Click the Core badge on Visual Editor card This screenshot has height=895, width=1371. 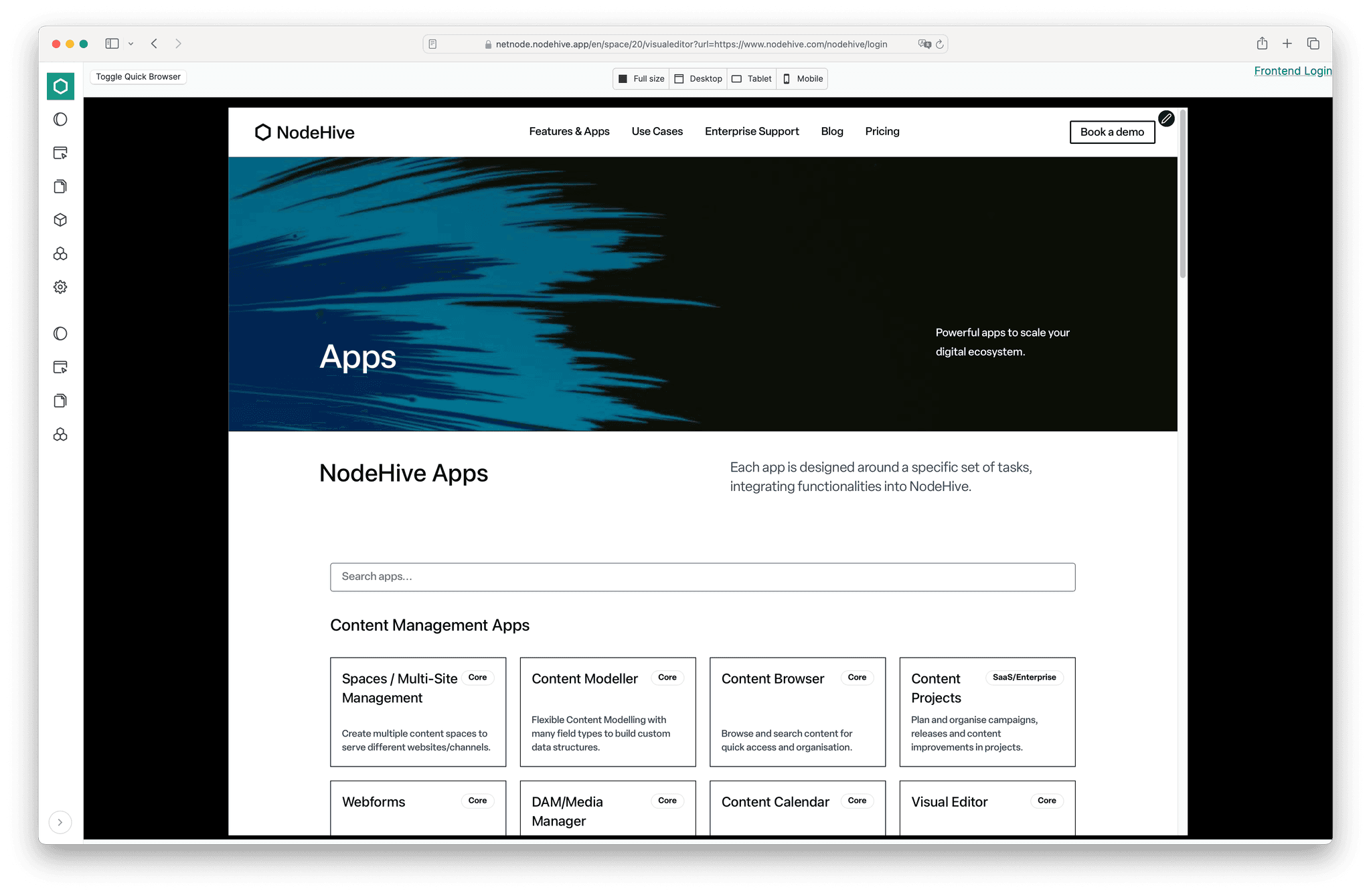(1047, 801)
